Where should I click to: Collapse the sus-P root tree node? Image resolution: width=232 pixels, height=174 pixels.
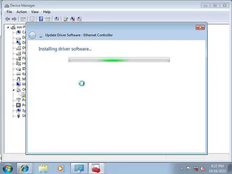point(8,27)
